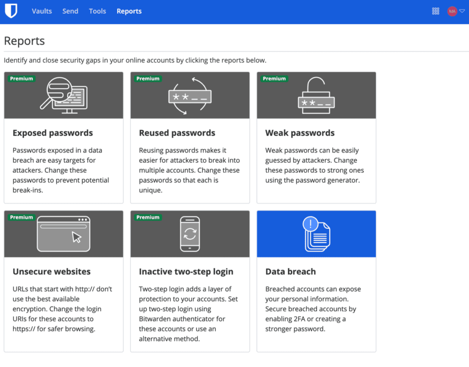Click the Inactive two-step login phone icon
The image size is (469, 367).
tap(190, 234)
